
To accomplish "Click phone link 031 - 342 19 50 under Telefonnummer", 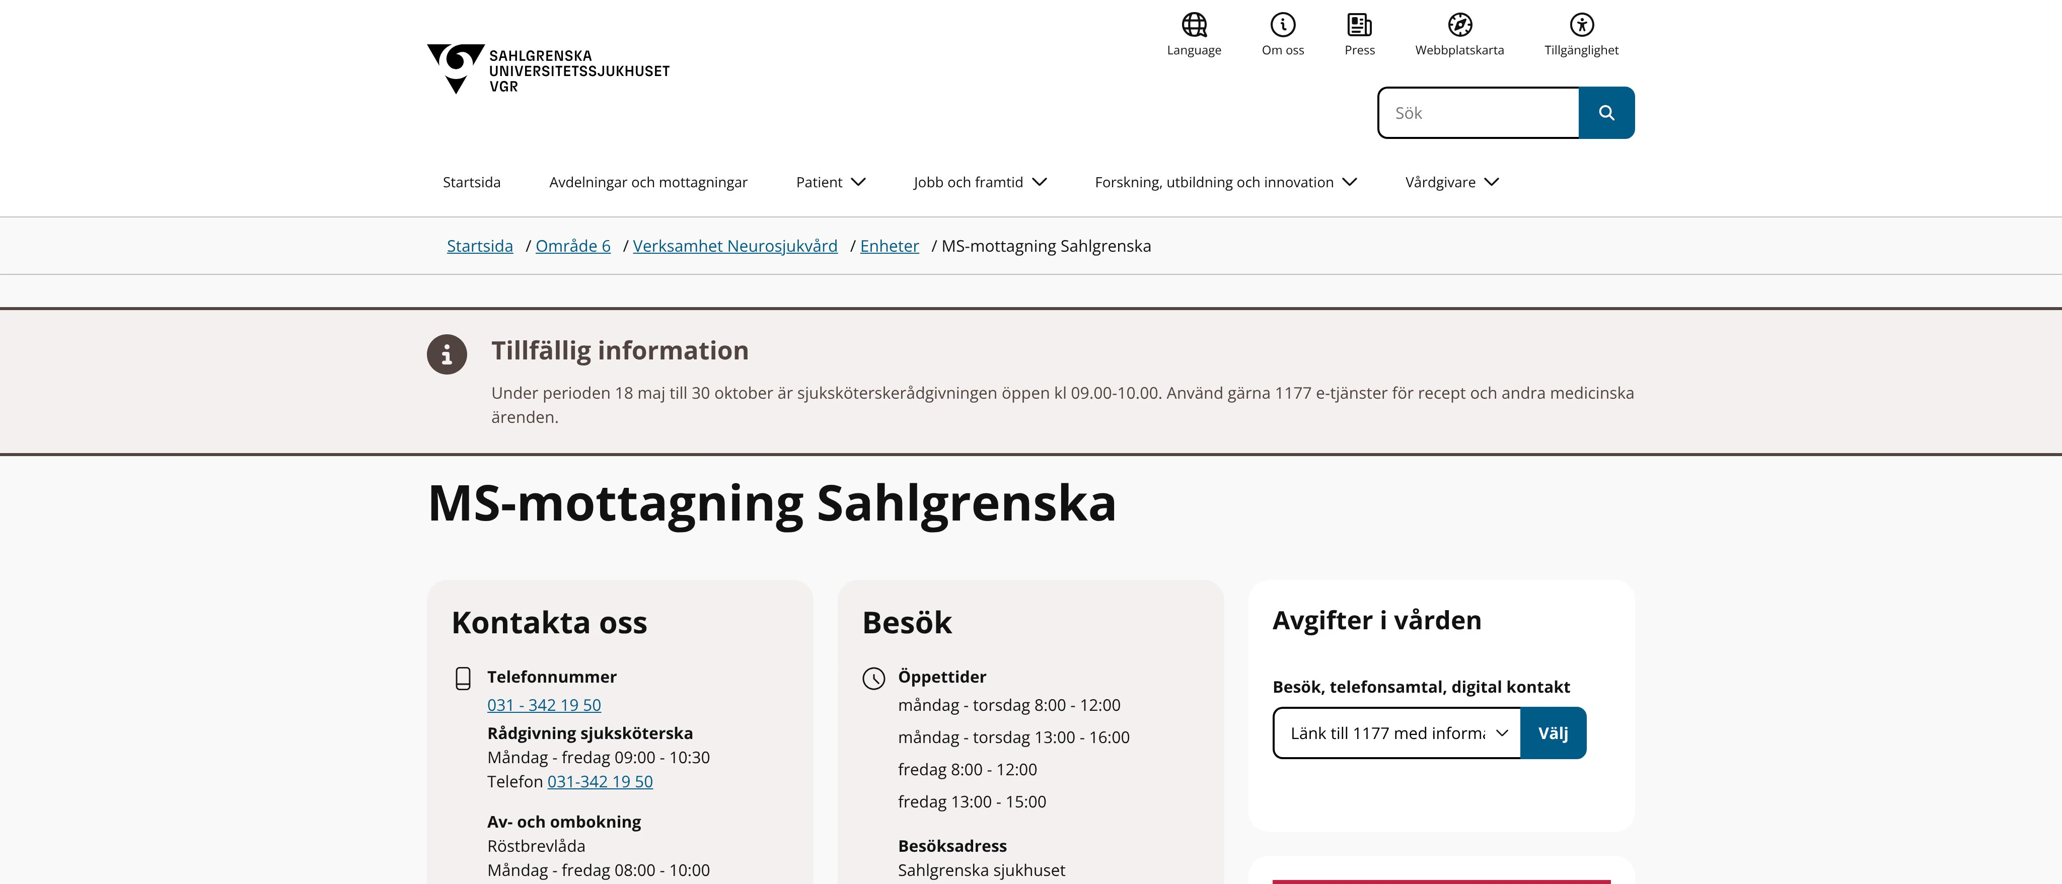I will 544,705.
